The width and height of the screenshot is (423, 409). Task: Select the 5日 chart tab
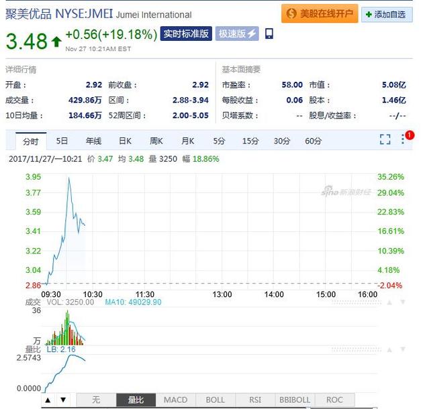point(62,141)
